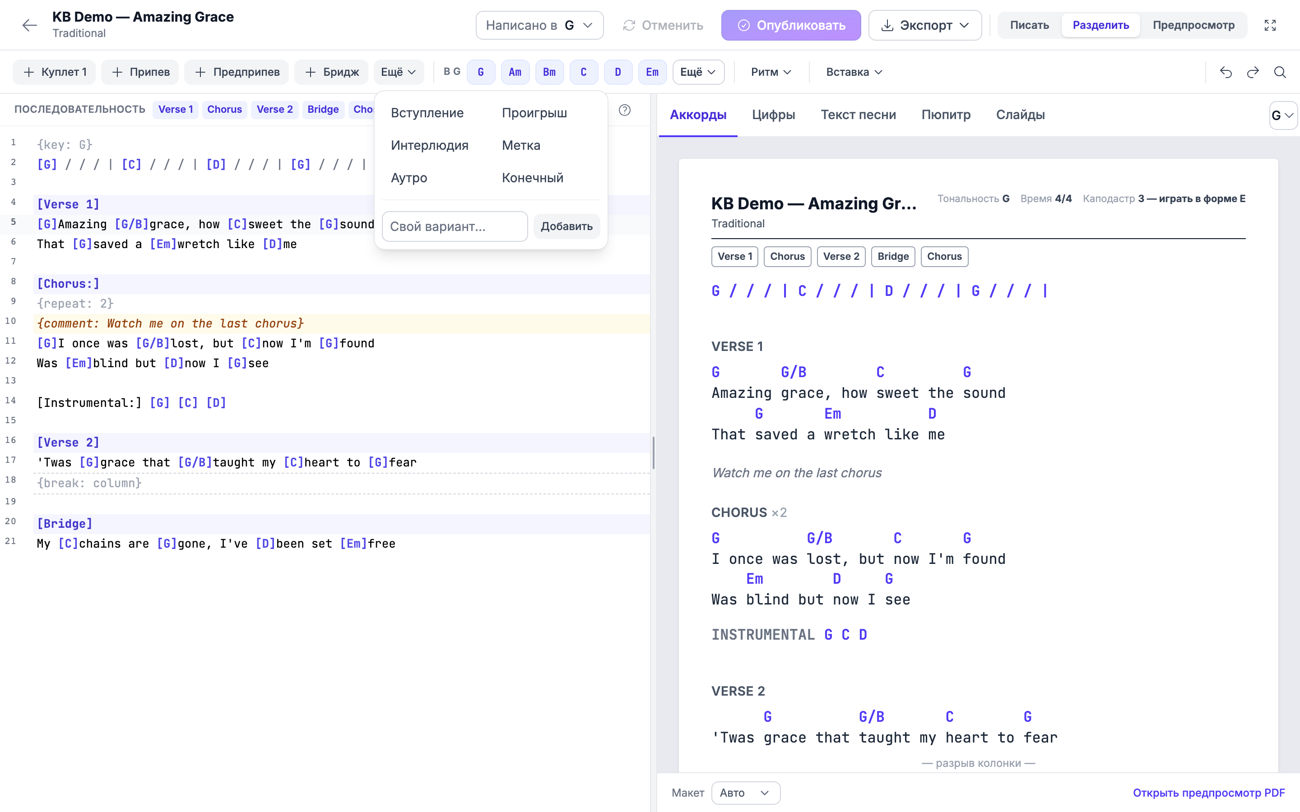1300x812 pixels.
Task: Focus the Свой вариант input field
Action: pos(455,226)
